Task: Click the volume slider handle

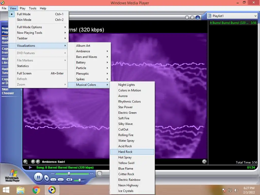Action: [79, 180]
